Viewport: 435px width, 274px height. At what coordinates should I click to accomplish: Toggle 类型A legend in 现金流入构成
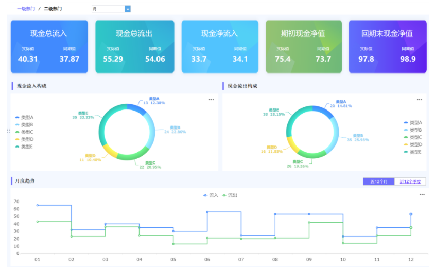[x=24, y=118]
